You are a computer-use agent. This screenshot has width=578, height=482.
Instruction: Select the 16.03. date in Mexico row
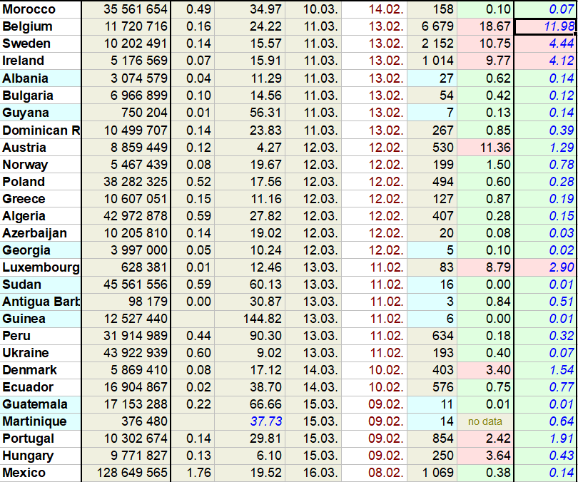(x=313, y=473)
